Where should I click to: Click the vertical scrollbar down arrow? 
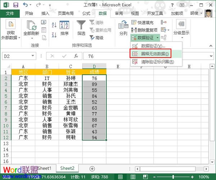pos(212,162)
